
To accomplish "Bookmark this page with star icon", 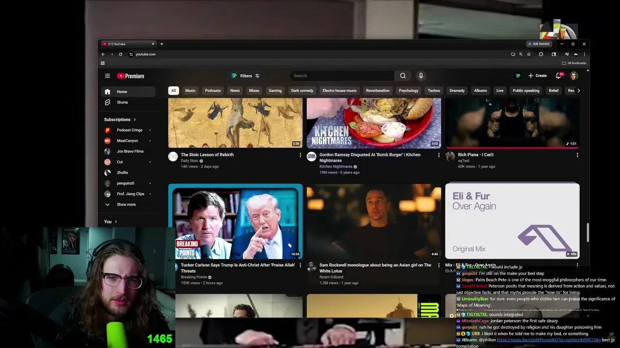I will tap(529, 54).
